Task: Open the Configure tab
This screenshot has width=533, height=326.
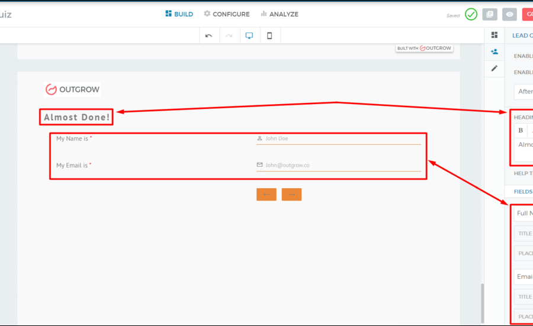Action: point(227,14)
